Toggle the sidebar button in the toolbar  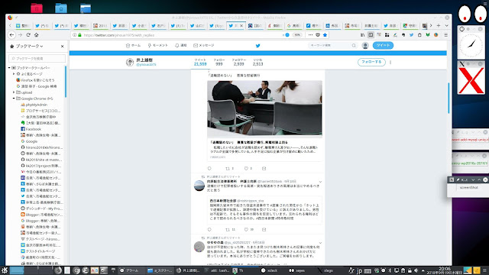(x=371, y=35)
